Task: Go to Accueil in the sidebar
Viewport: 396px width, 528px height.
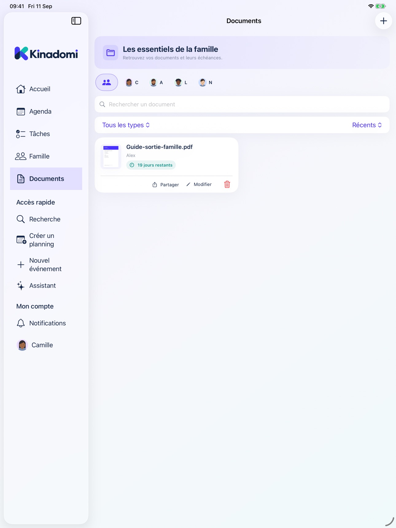Action: click(x=46, y=89)
